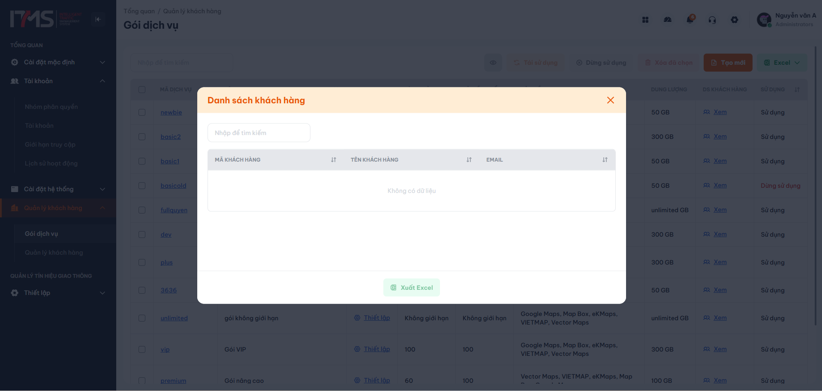Select checkbox for basic1 row
The width and height of the screenshot is (822, 391).
(x=142, y=161)
